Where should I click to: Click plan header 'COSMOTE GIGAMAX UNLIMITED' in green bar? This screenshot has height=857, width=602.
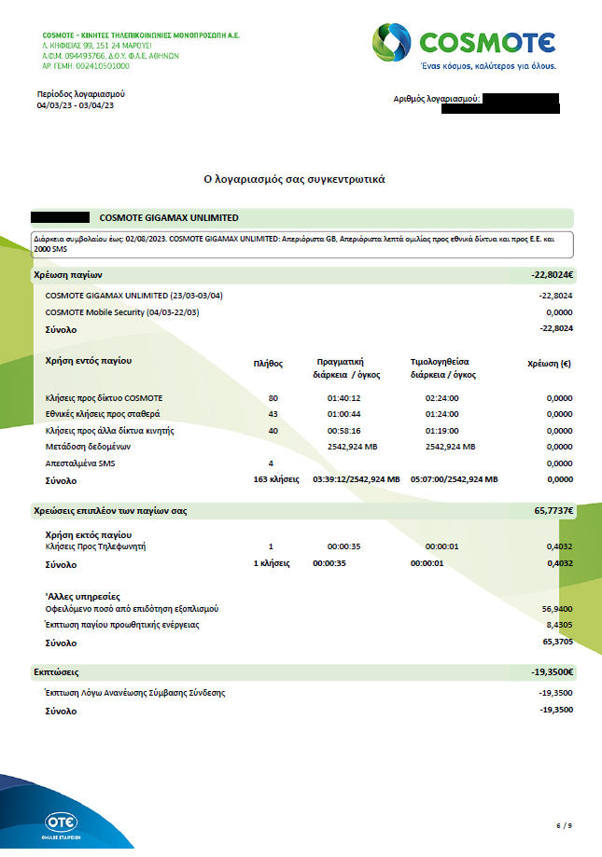click(169, 218)
